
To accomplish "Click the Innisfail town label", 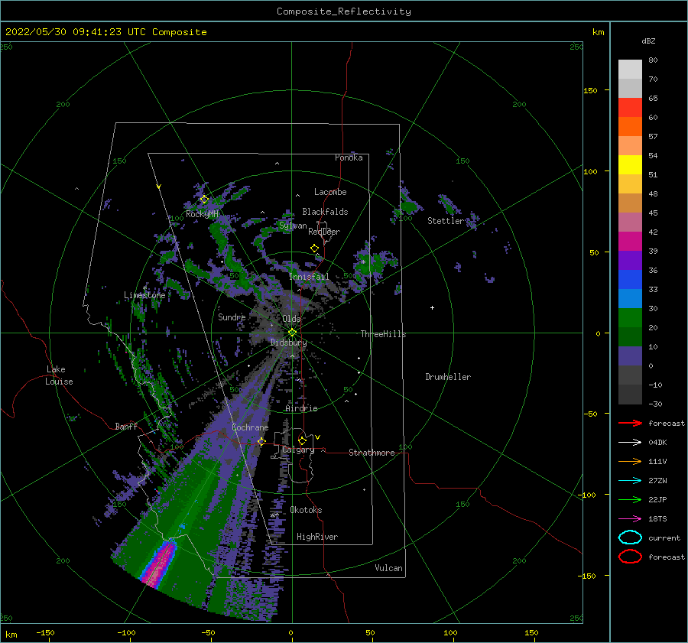I will point(309,277).
